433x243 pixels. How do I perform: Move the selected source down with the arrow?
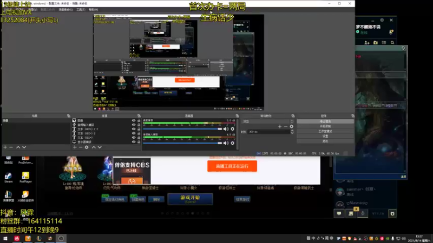(x=100, y=147)
